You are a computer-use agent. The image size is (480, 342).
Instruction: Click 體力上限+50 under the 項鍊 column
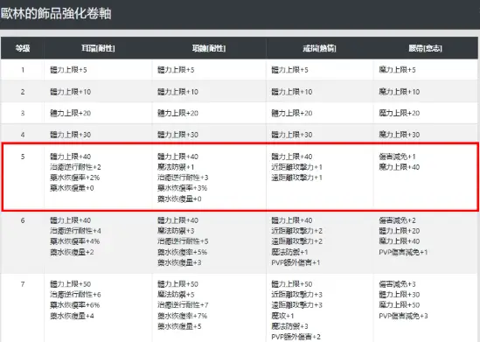point(177,284)
